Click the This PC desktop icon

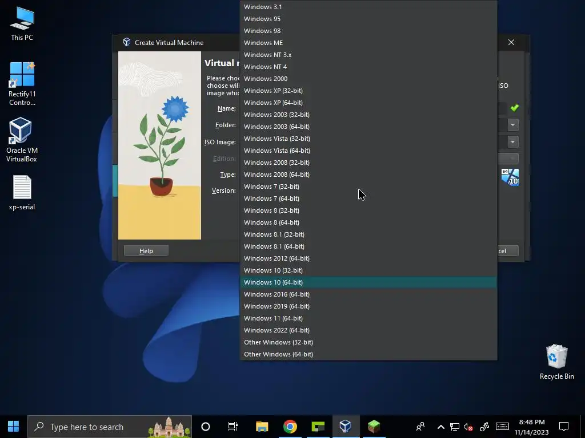pyautogui.click(x=22, y=23)
